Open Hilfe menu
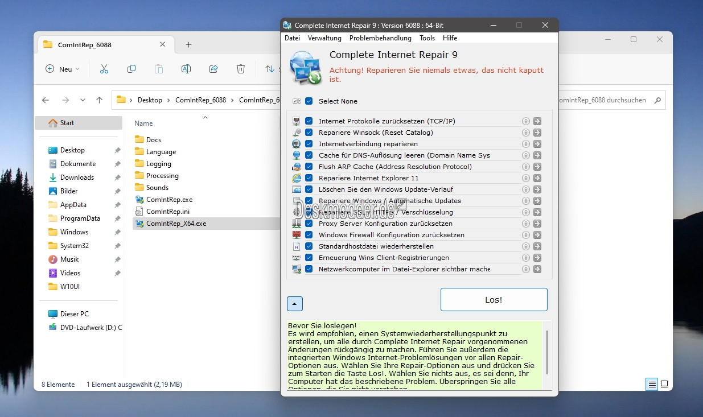The width and height of the screenshot is (703, 417). 450,38
